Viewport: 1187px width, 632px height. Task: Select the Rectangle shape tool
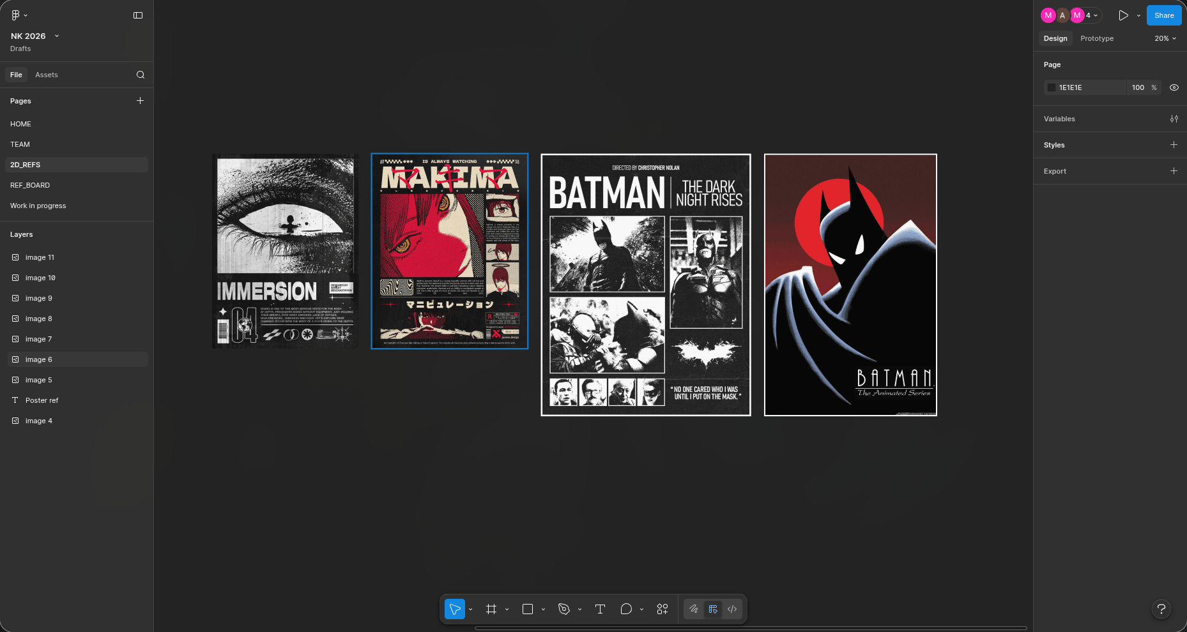pos(528,609)
